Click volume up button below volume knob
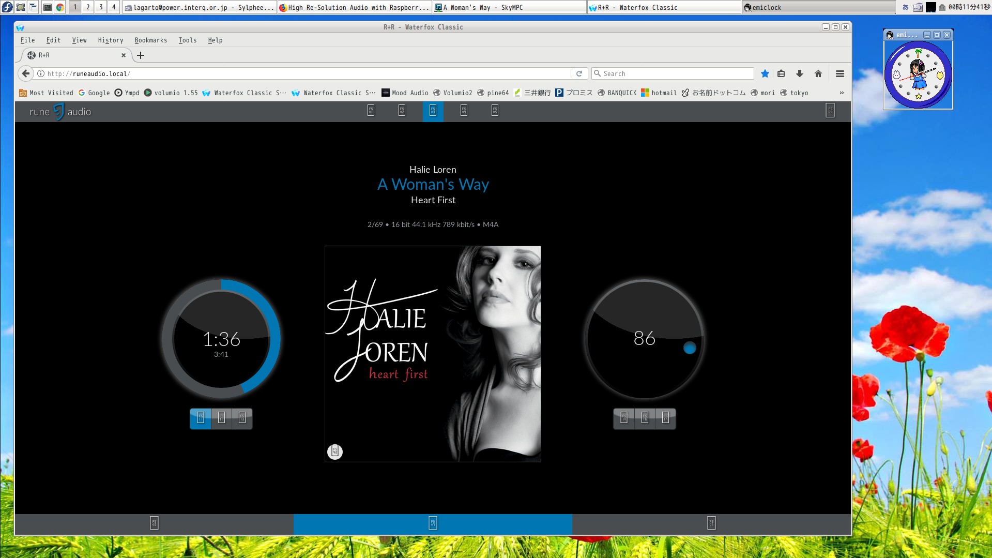 pyautogui.click(x=665, y=418)
